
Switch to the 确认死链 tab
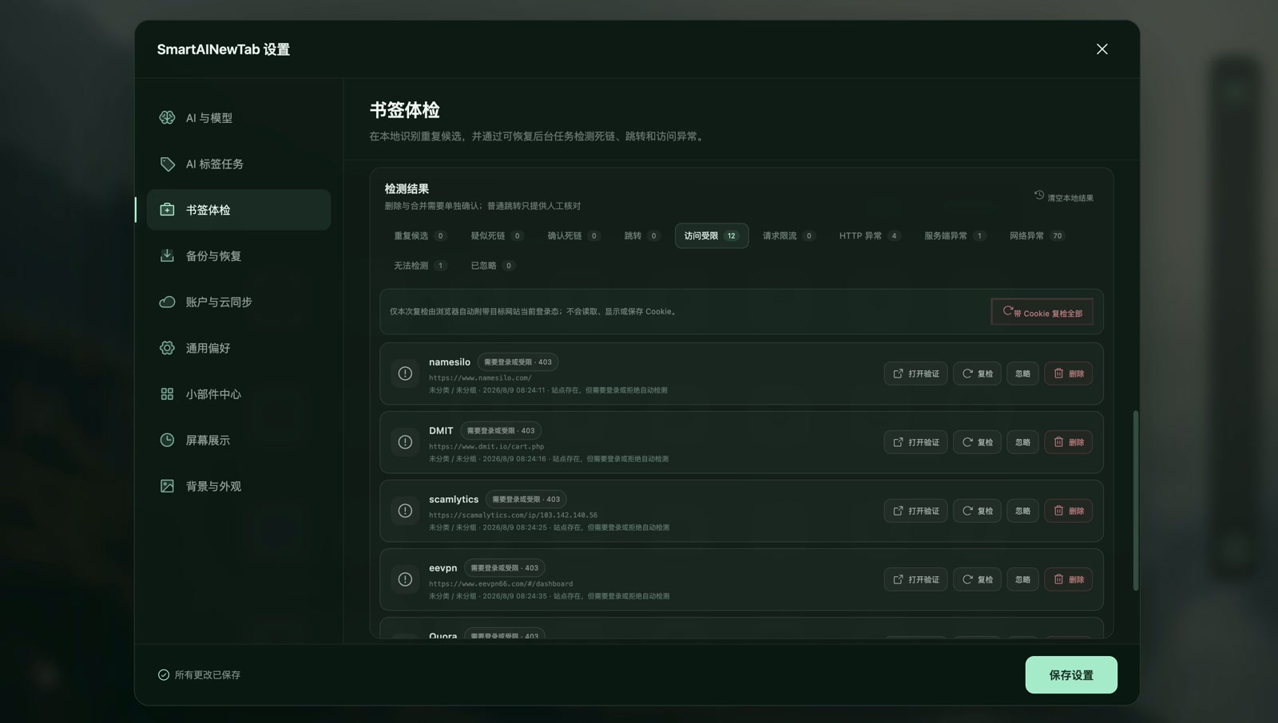[x=574, y=236]
